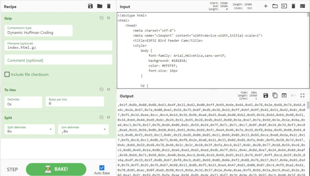This screenshot has height=176, width=310.
Task: Copy raw output to clipboard
Action: pos(275,96)
